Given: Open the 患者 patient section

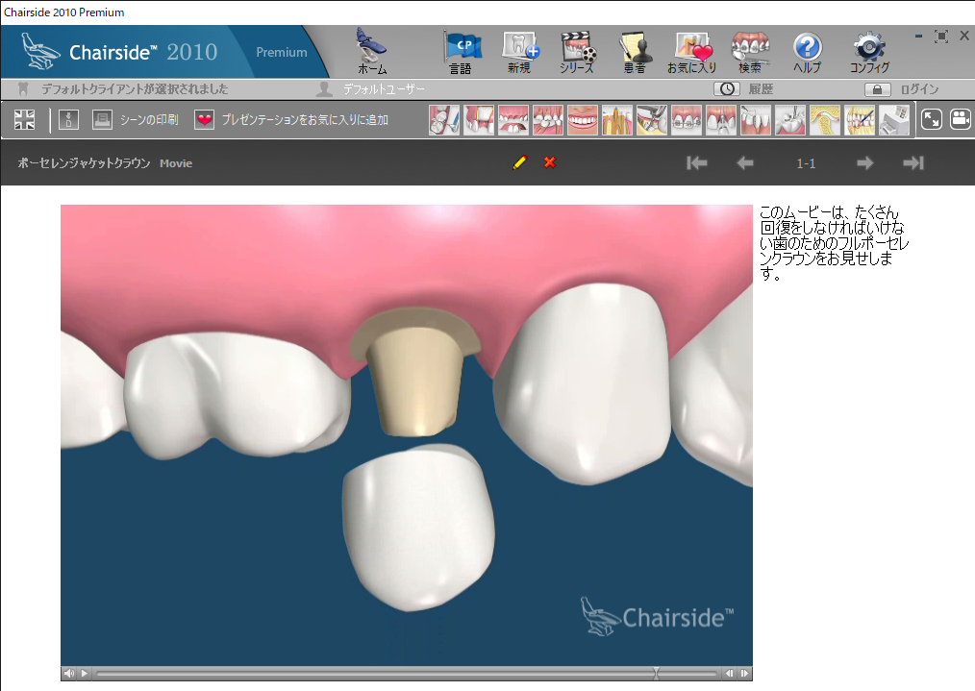Looking at the screenshot, I should 635,51.
